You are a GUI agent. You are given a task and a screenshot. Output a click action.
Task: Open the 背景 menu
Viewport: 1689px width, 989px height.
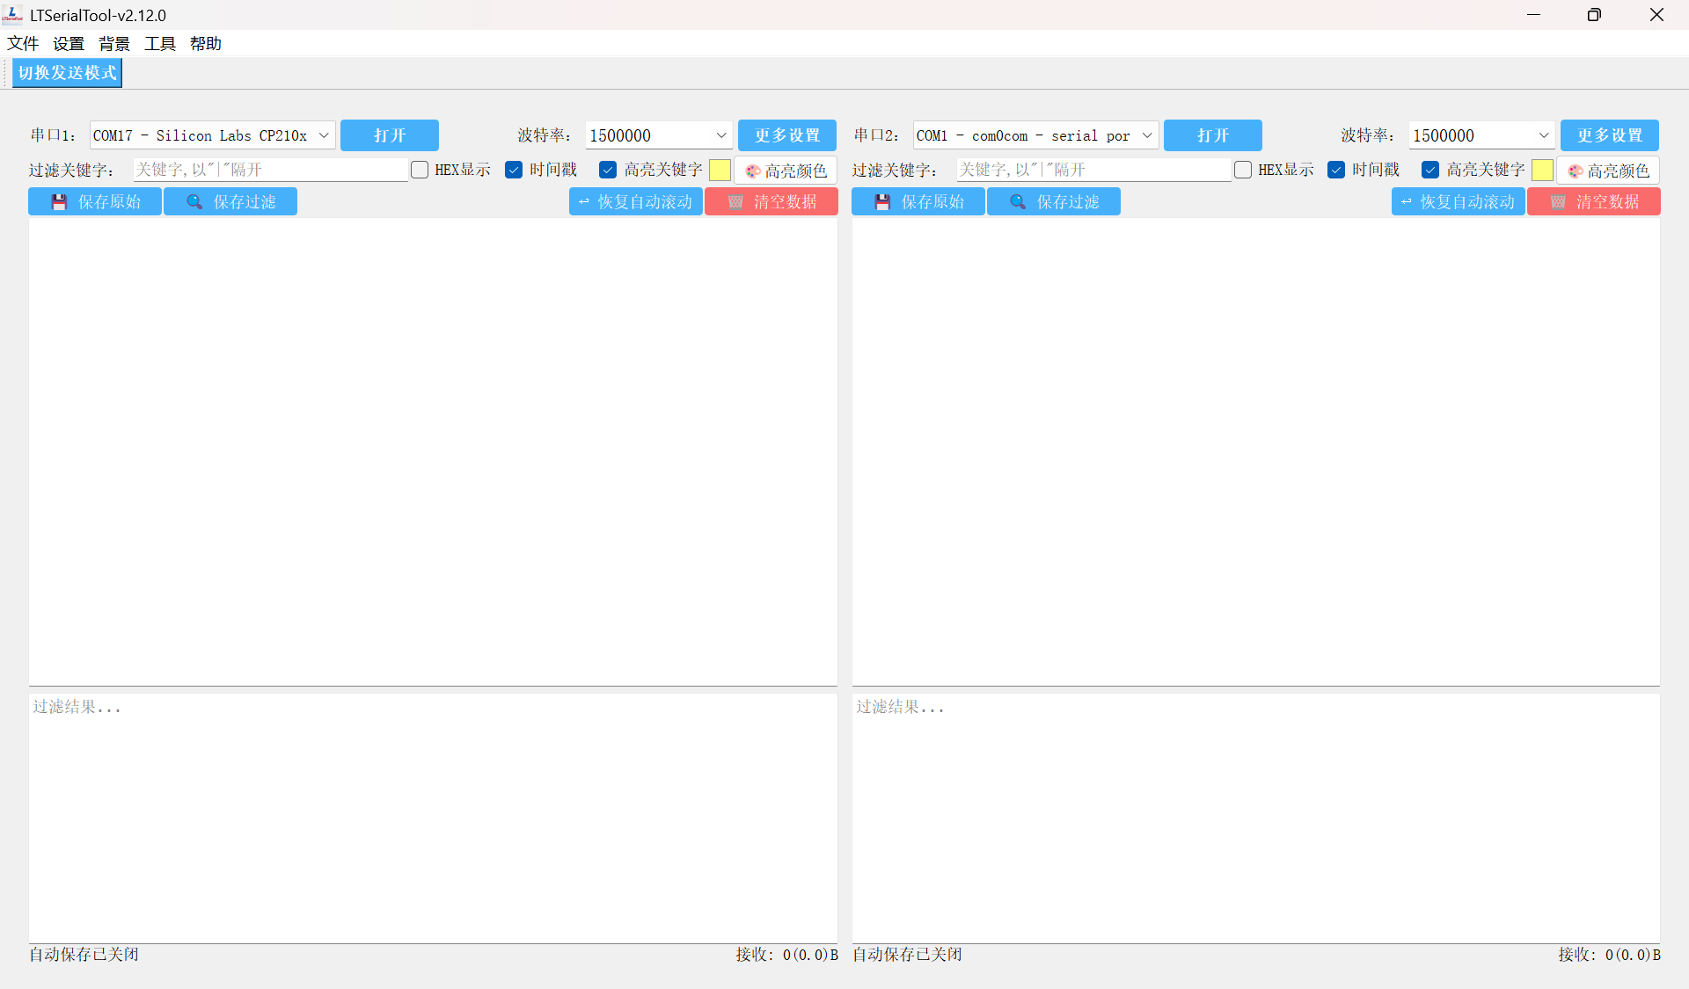(113, 44)
